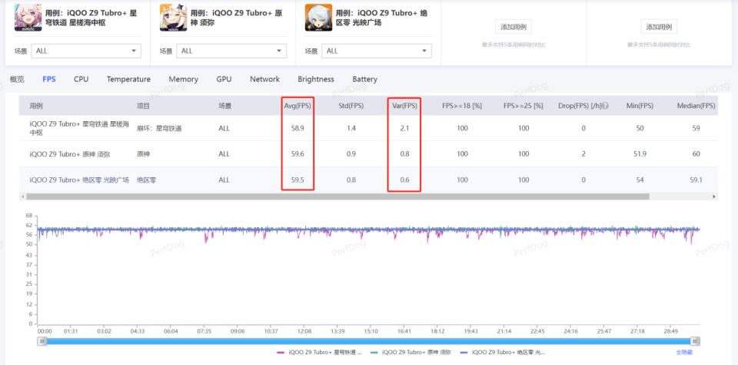Open scene dropdown for 绝区零 case
Screen dimensions: 738x365
pos(377,51)
